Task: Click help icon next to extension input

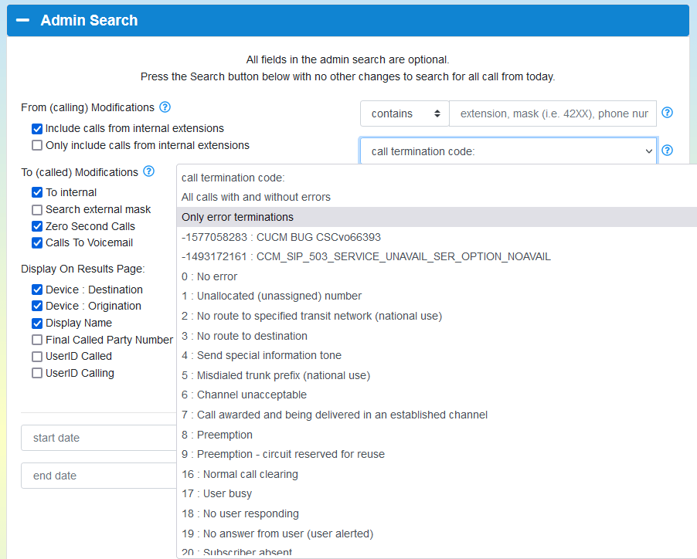Action: click(667, 113)
